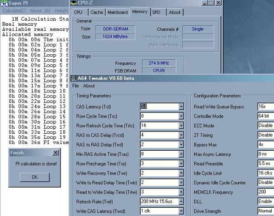274x216 pixels.
Task: Click the DLL Enable field
Action: point(266,201)
